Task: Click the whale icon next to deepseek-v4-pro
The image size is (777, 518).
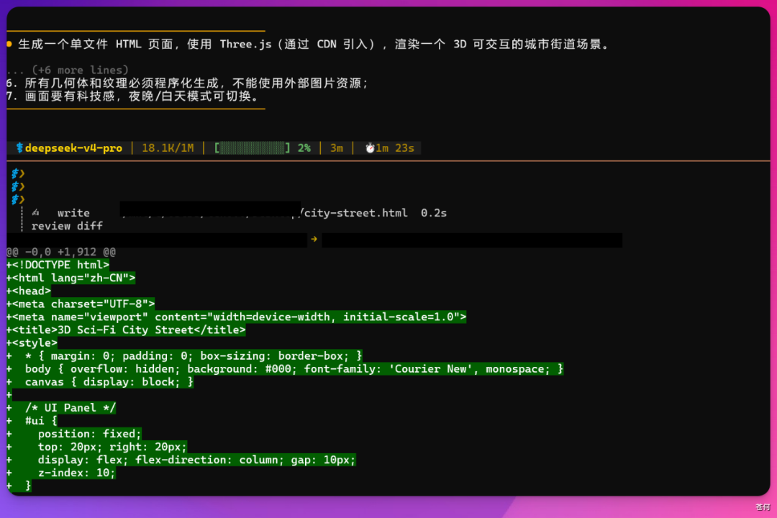Action: 20,147
